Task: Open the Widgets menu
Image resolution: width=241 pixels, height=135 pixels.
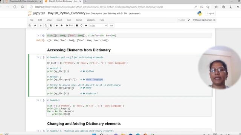Action: point(91,20)
